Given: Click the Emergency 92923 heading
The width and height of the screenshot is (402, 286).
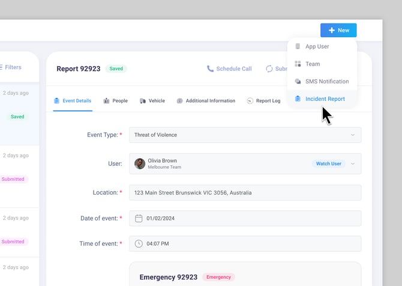Looking at the screenshot, I should click(169, 277).
